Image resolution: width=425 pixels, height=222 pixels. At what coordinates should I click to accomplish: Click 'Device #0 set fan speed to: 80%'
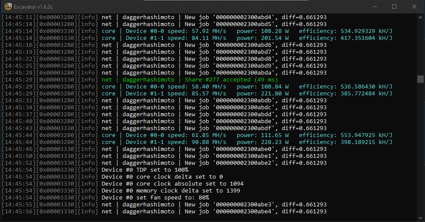tap(155, 198)
